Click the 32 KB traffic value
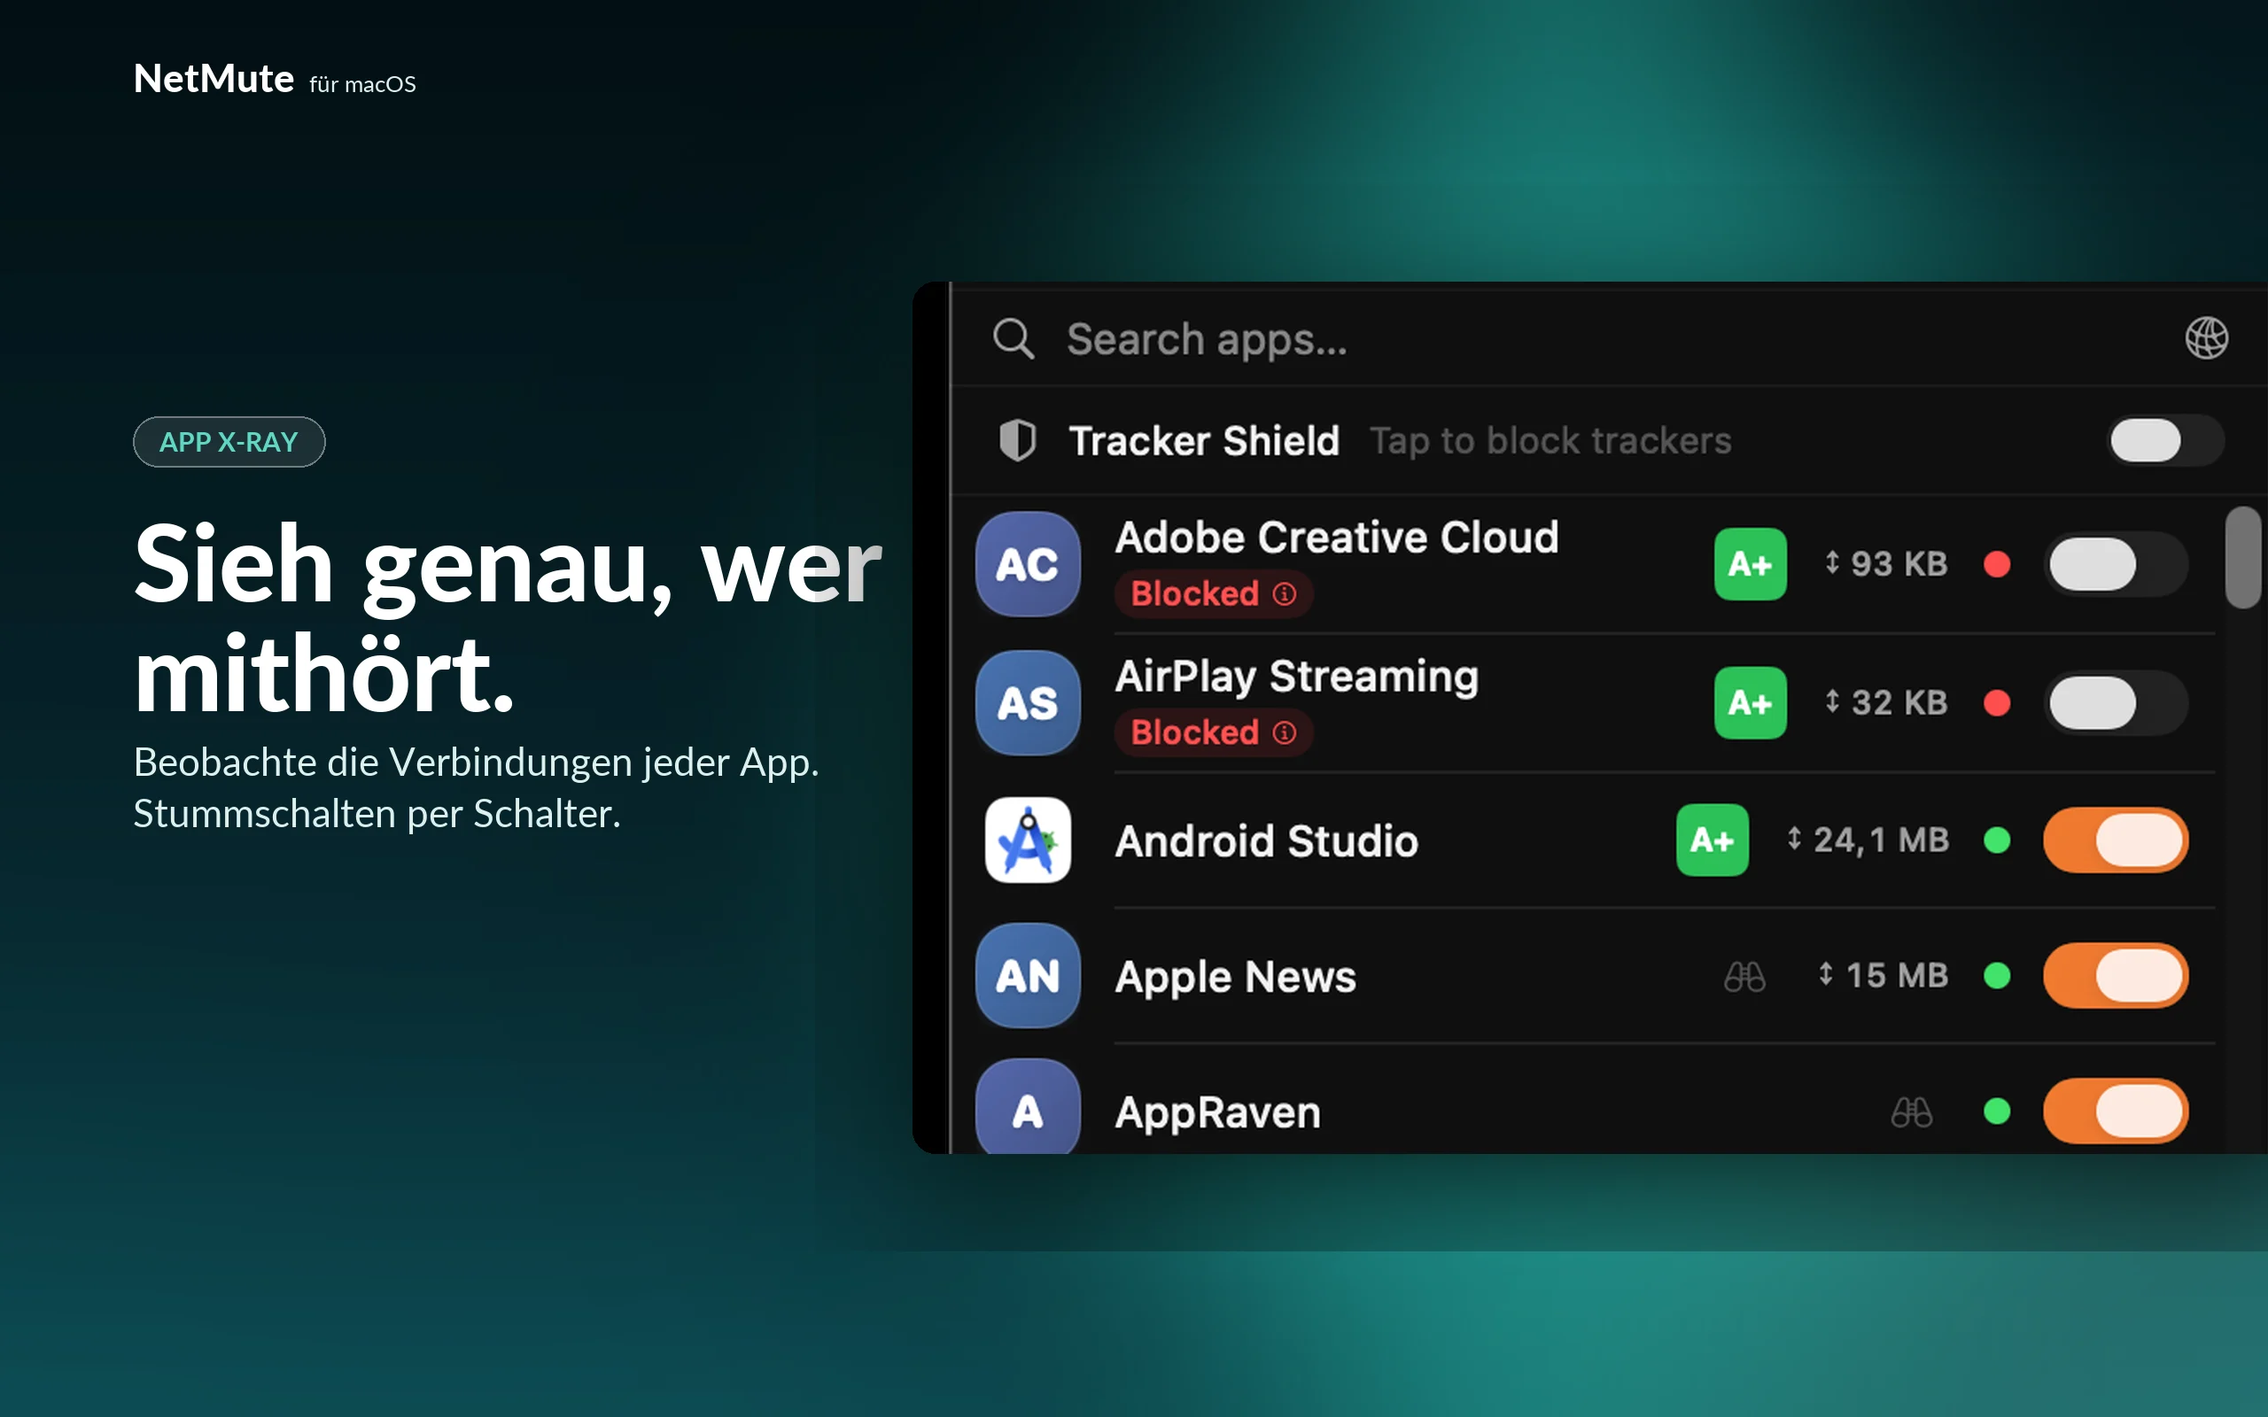The image size is (2268, 1417). (1899, 703)
